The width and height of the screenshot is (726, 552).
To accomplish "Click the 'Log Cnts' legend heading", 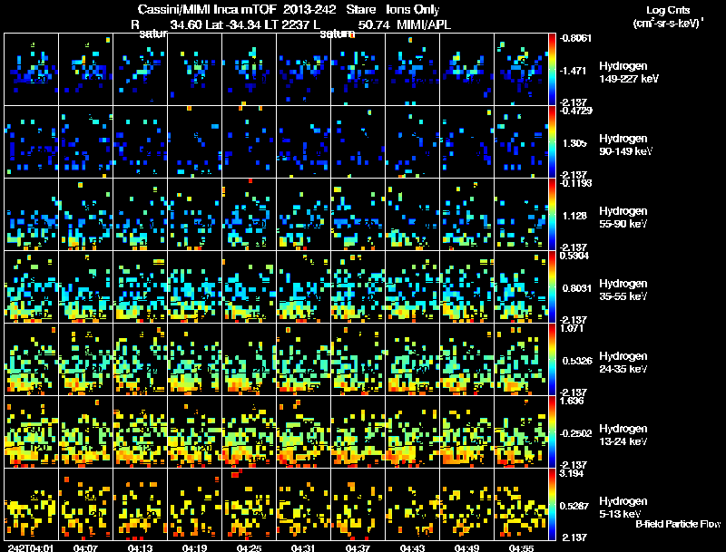I will click(668, 10).
